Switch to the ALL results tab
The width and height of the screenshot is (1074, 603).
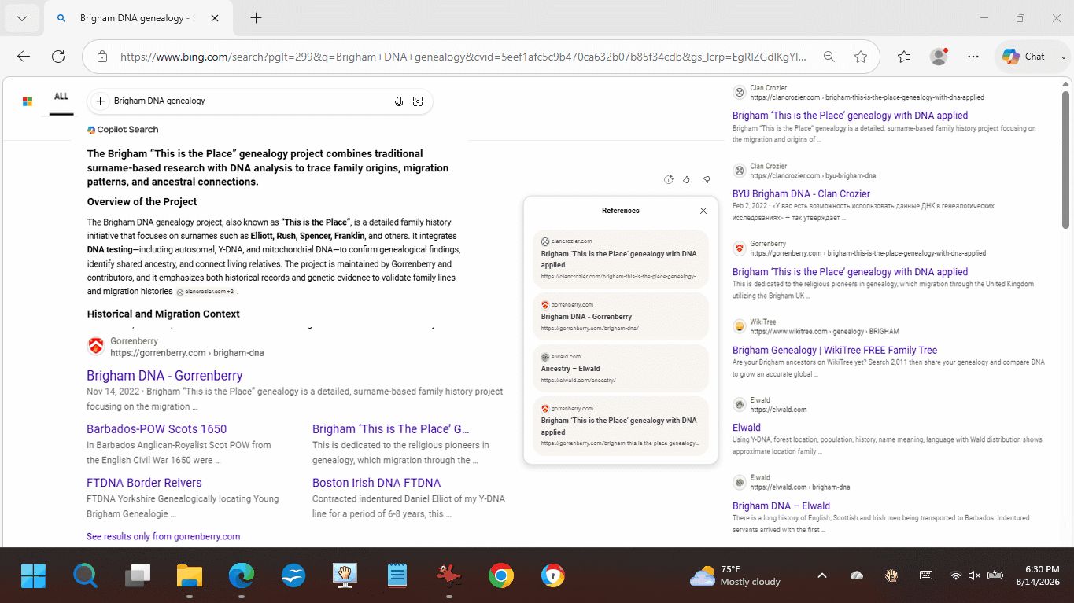tap(61, 97)
